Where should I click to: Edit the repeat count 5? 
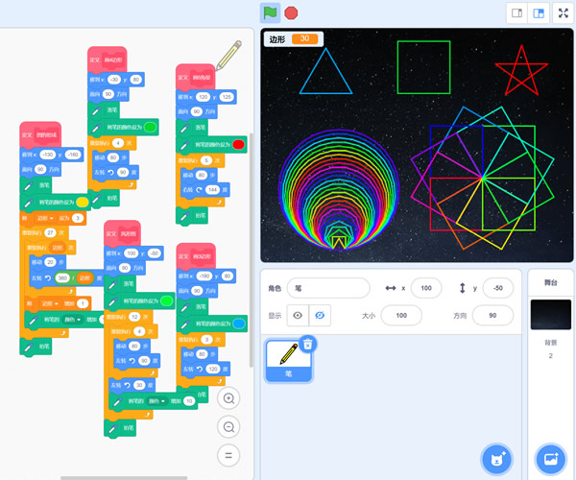click(206, 160)
